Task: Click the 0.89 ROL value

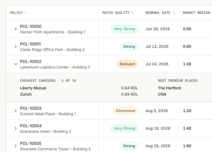Action: click(x=129, y=94)
